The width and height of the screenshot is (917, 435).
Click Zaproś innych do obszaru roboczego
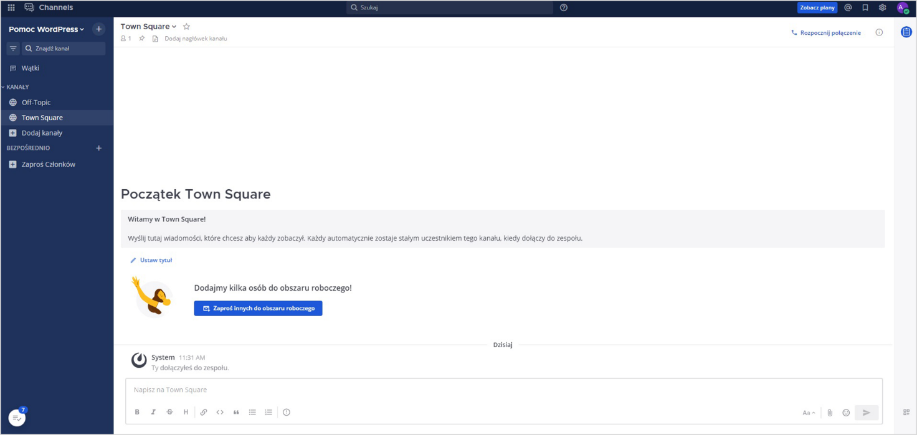[258, 308]
